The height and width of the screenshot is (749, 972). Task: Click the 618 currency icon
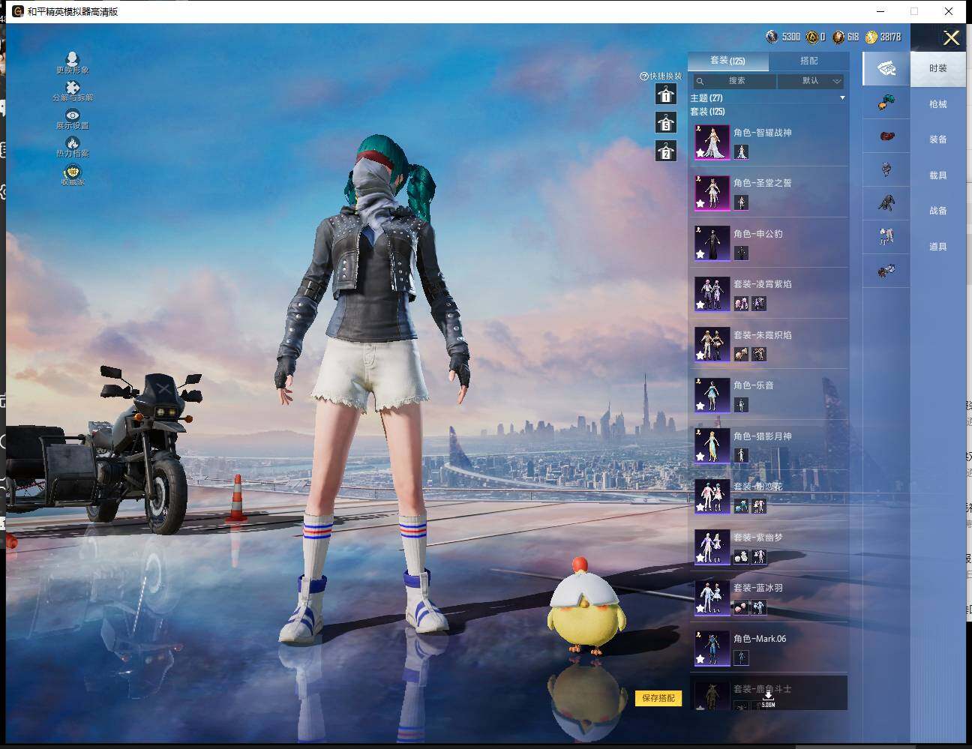[838, 37]
